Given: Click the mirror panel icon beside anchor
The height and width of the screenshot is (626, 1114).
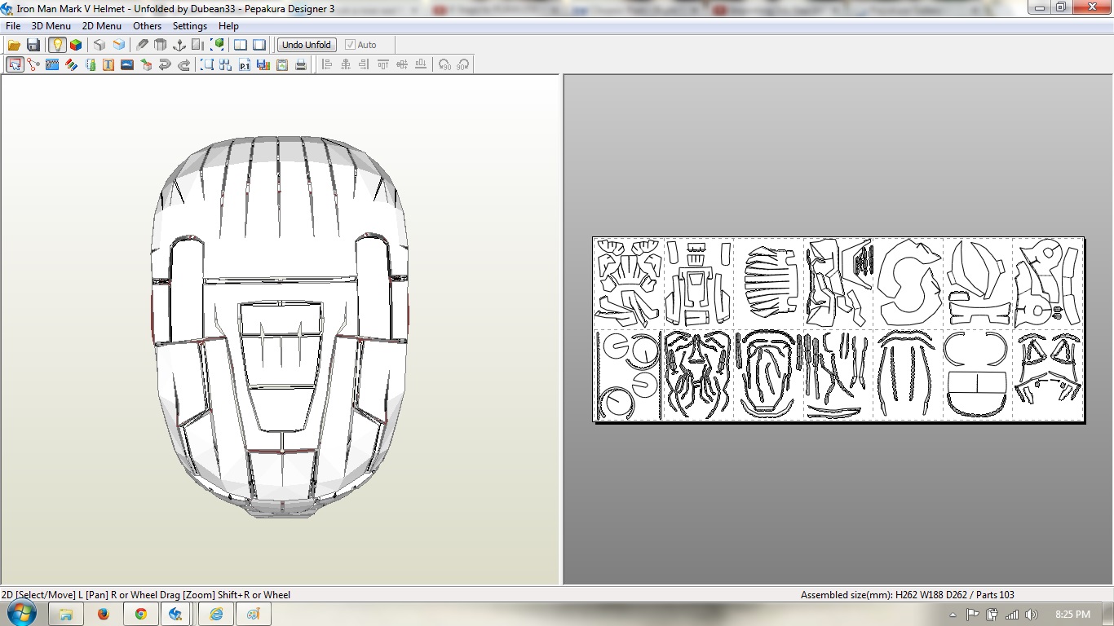Looking at the screenshot, I should click(198, 45).
